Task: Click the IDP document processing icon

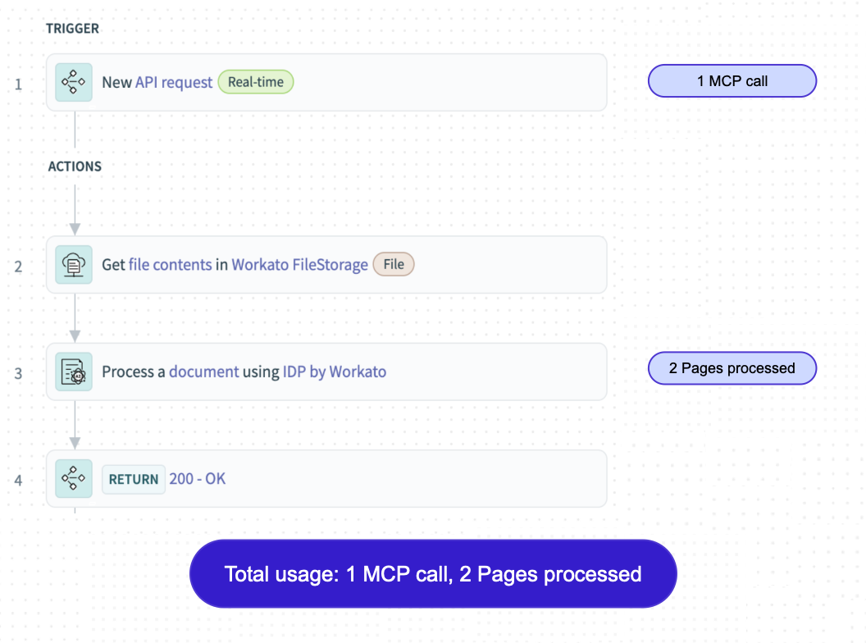Action: 73,372
